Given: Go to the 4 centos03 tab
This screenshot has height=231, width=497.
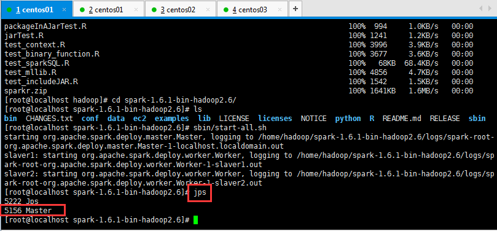Looking at the screenshot, I should point(252,9).
